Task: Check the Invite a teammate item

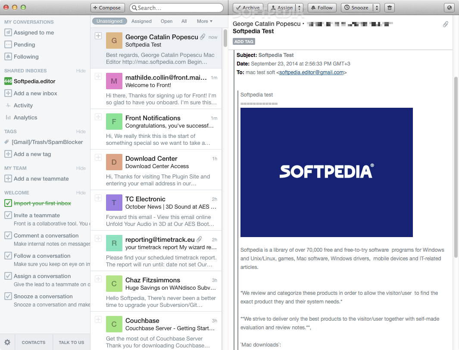Action: coord(8,215)
